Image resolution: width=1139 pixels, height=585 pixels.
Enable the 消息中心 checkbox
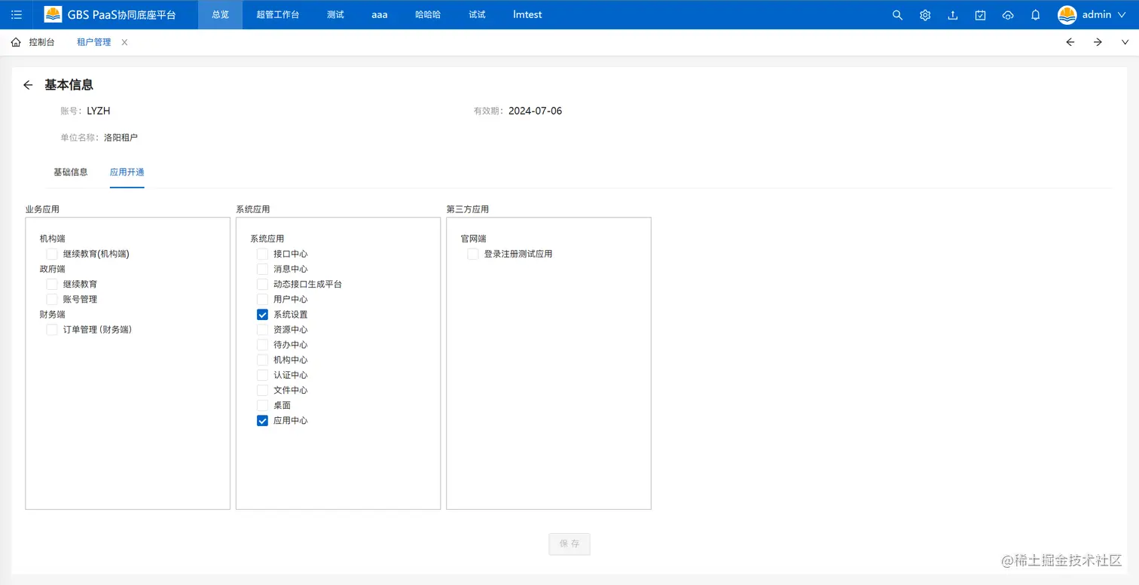262,269
